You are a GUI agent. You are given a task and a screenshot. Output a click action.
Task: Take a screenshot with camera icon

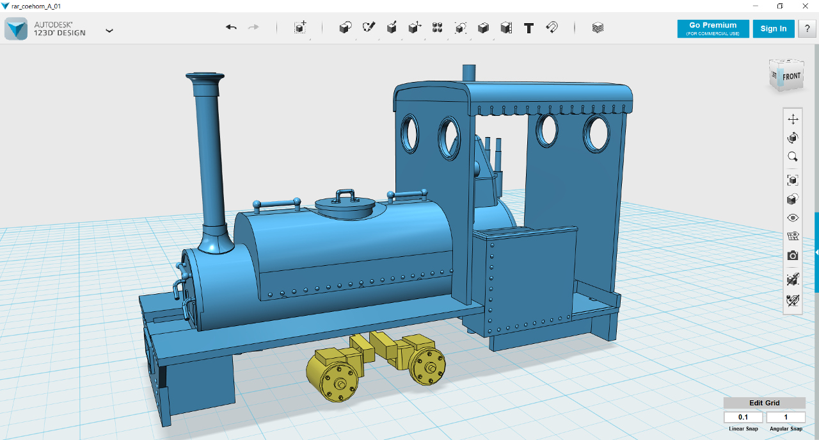tap(793, 255)
